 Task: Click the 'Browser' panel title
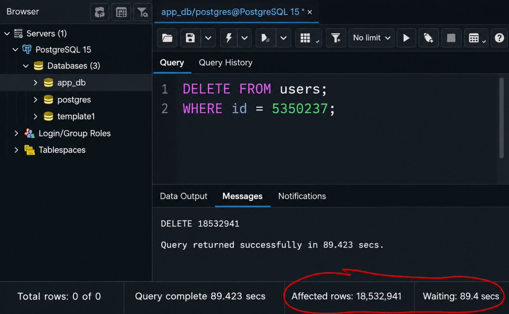coord(23,12)
